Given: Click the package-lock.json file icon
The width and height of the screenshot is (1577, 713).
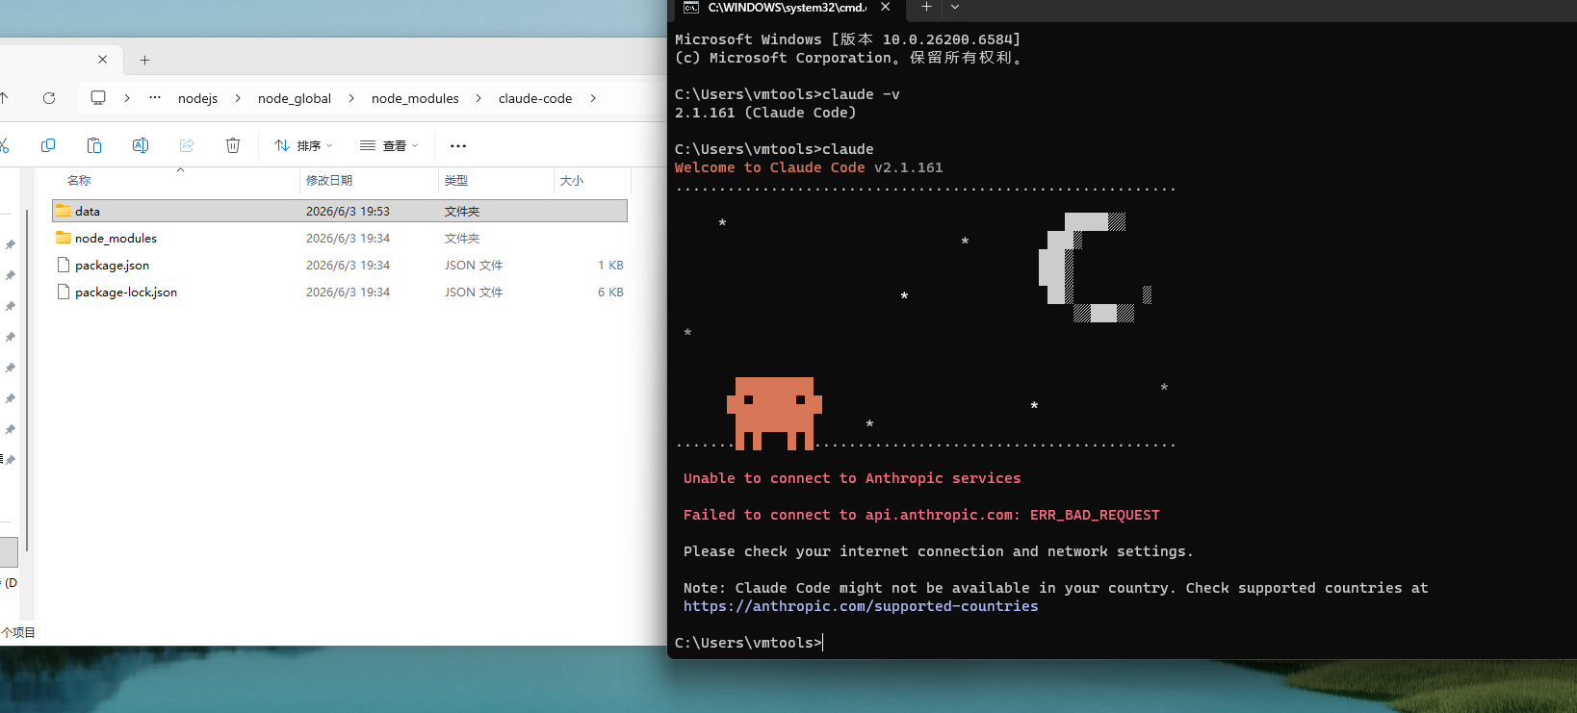Looking at the screenshot, I should click(64, 292).
